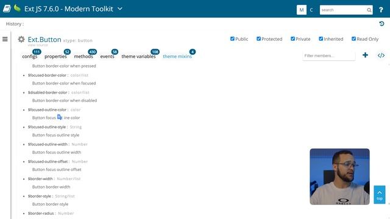The width and height of the screenshot is (390, 219).
Task: Open the methods tab
Action: coord(83,57)
